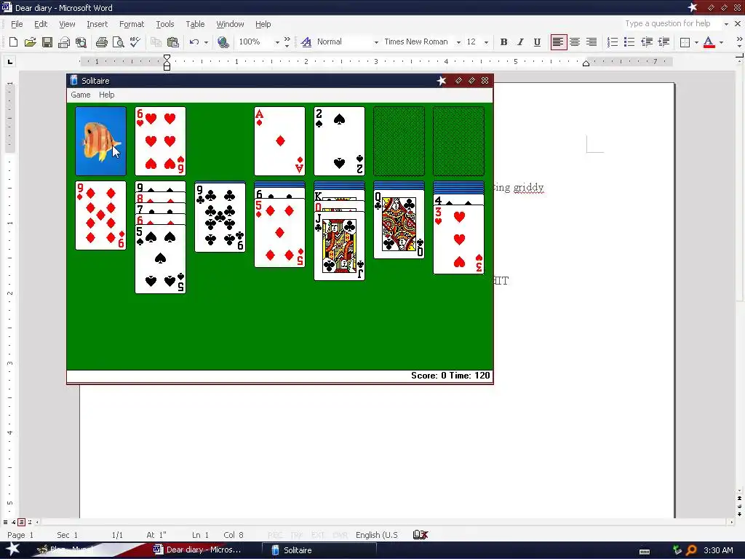This screenshot has height=559, width=745.
Task: Open the Zoom 100% dropdown
Action: 277,42
